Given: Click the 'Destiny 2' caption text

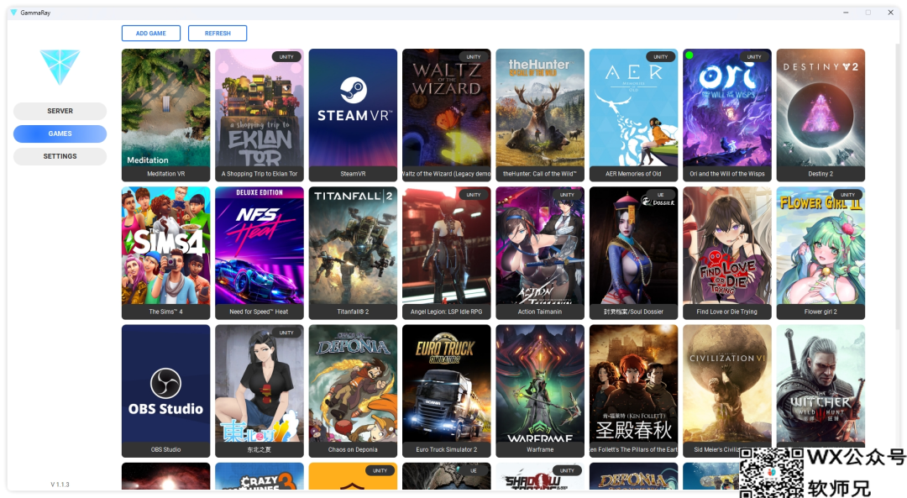Looking at the screenshot, I should [820, 174].
